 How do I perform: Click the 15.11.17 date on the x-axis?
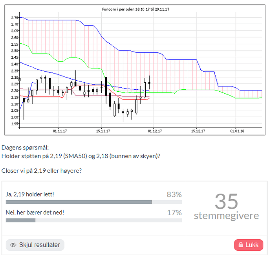coord(103,131)
